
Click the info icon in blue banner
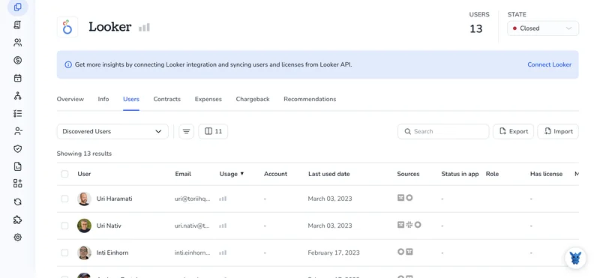point(68,64)
